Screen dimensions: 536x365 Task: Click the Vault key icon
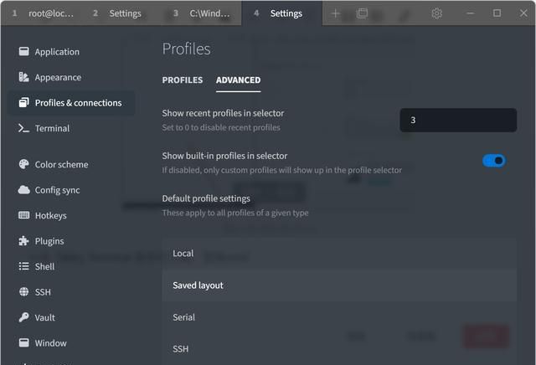point(24,317)
